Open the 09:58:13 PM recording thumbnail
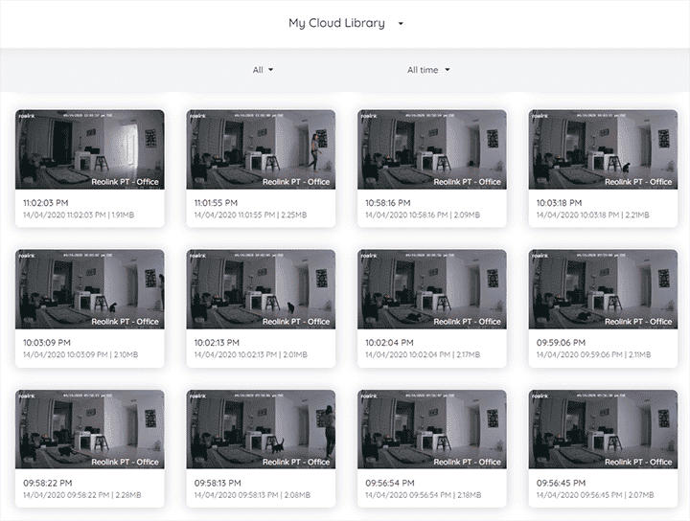 (x=260, y=429)
